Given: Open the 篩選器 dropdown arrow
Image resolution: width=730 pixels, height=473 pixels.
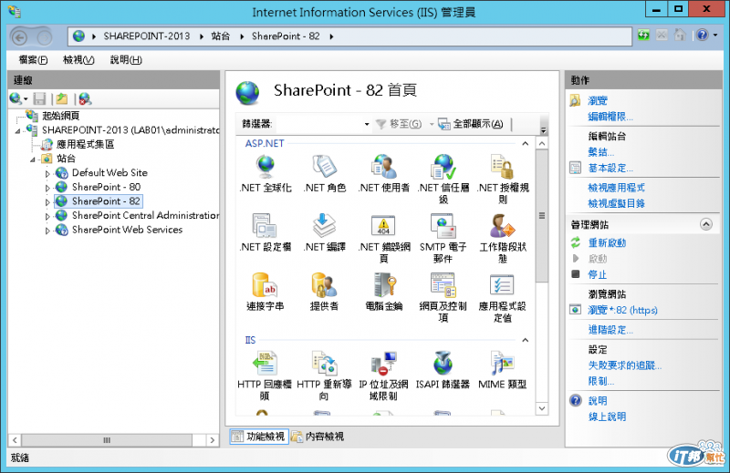Looking at the screenshot, I should tap(367, 124).
